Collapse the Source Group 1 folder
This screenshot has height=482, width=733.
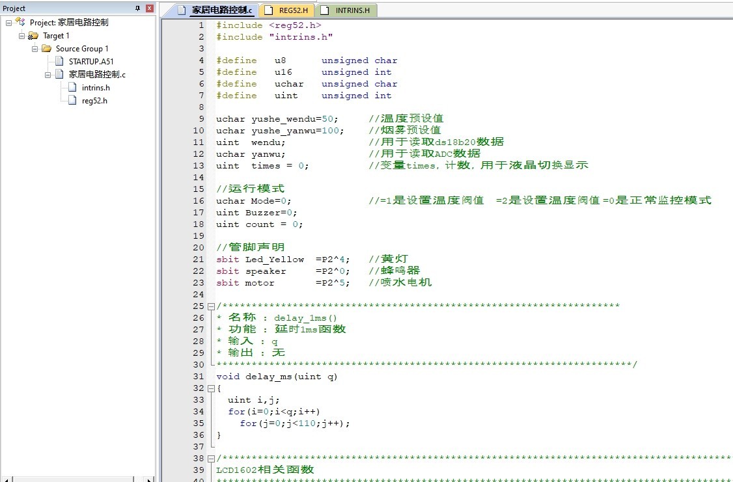coord(35,49)
